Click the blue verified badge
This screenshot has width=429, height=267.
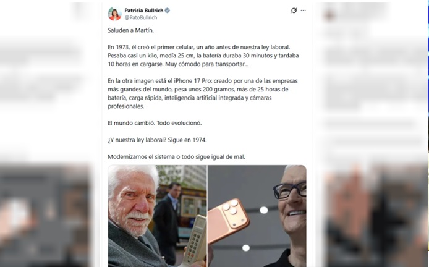point(167,11)
